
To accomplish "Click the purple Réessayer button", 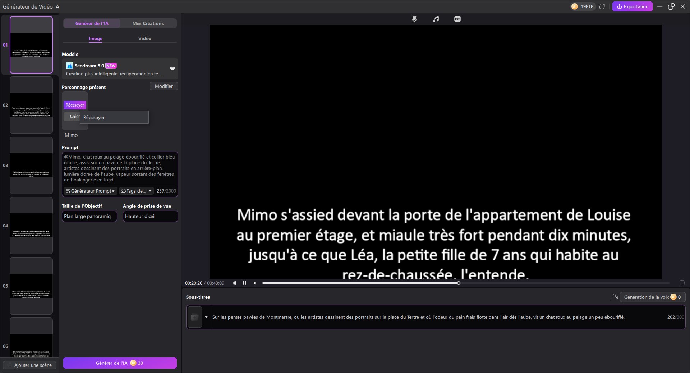I will 75,105.
